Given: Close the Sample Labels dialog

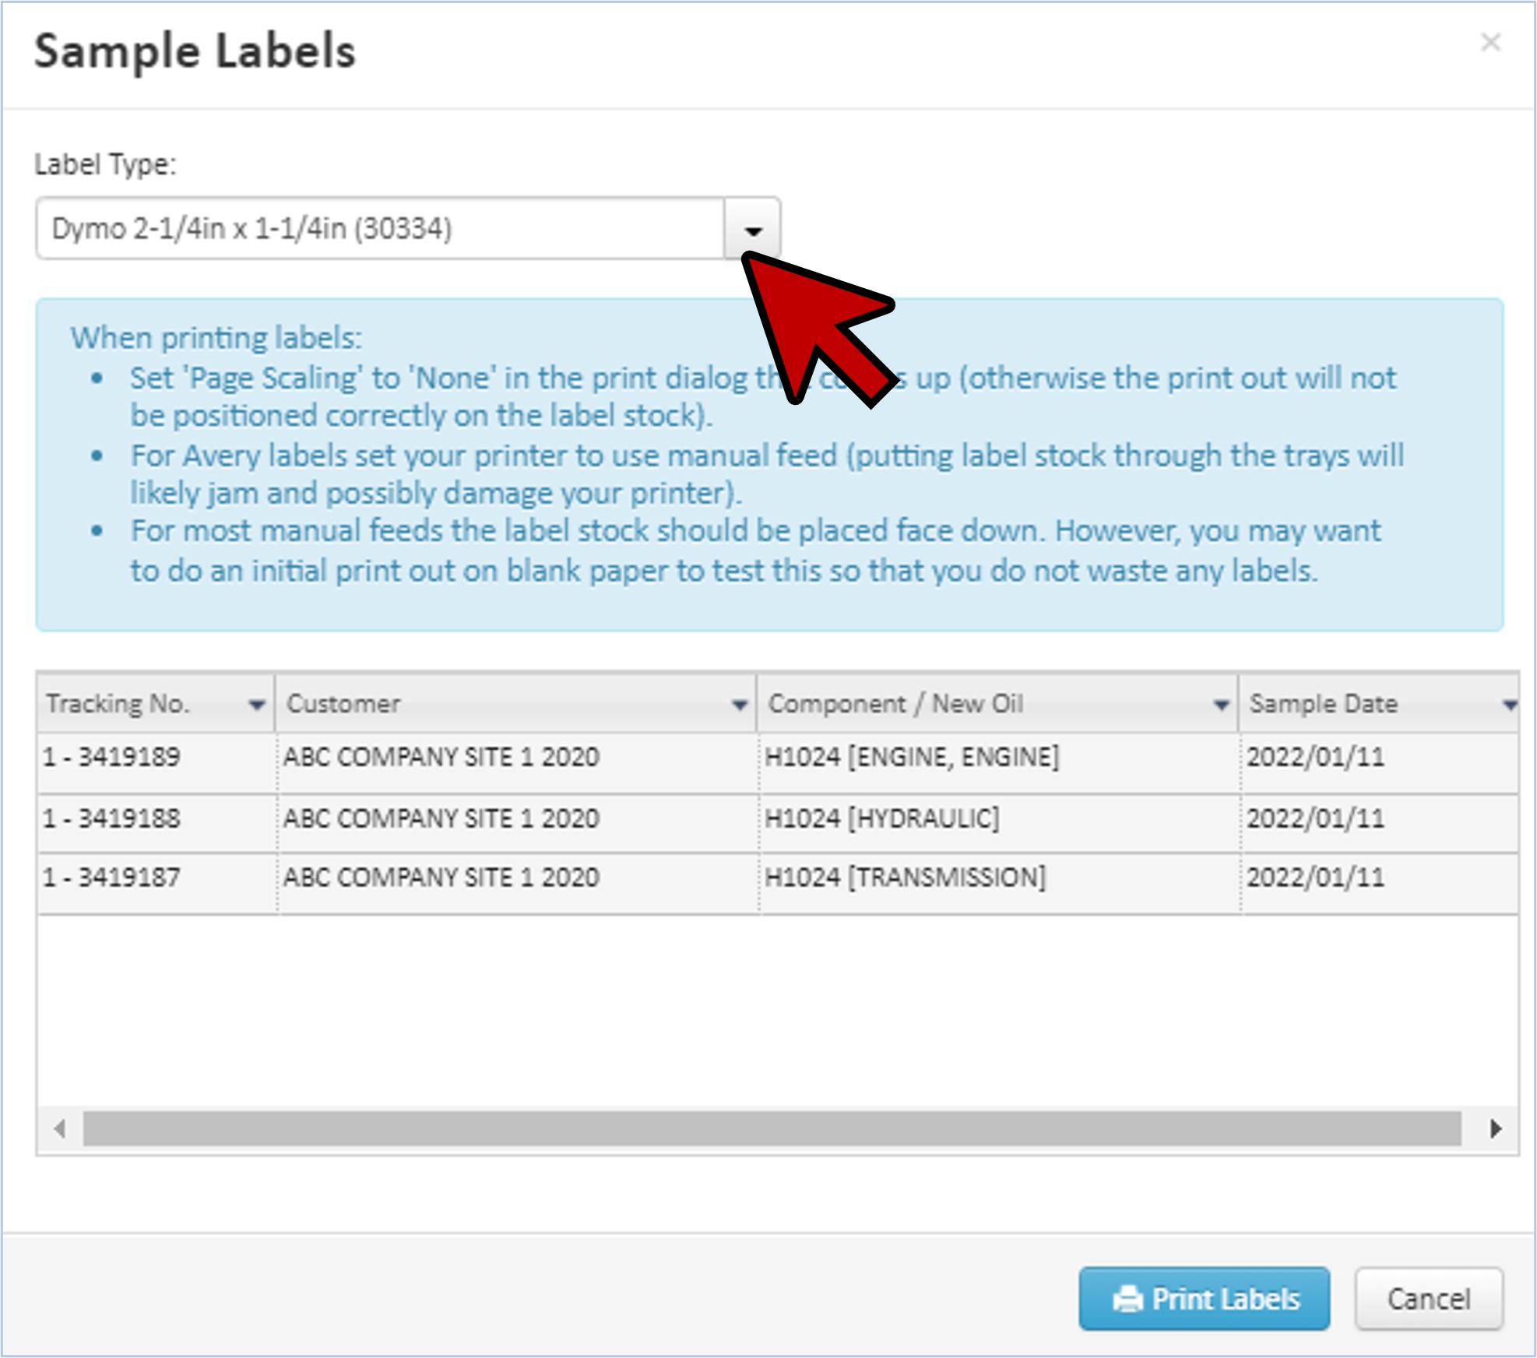Looking at the screenshot, I should pyautogui.click(x=1490, y=42).
